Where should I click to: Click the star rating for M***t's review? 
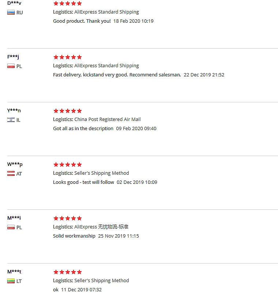[x=68, y=272]
